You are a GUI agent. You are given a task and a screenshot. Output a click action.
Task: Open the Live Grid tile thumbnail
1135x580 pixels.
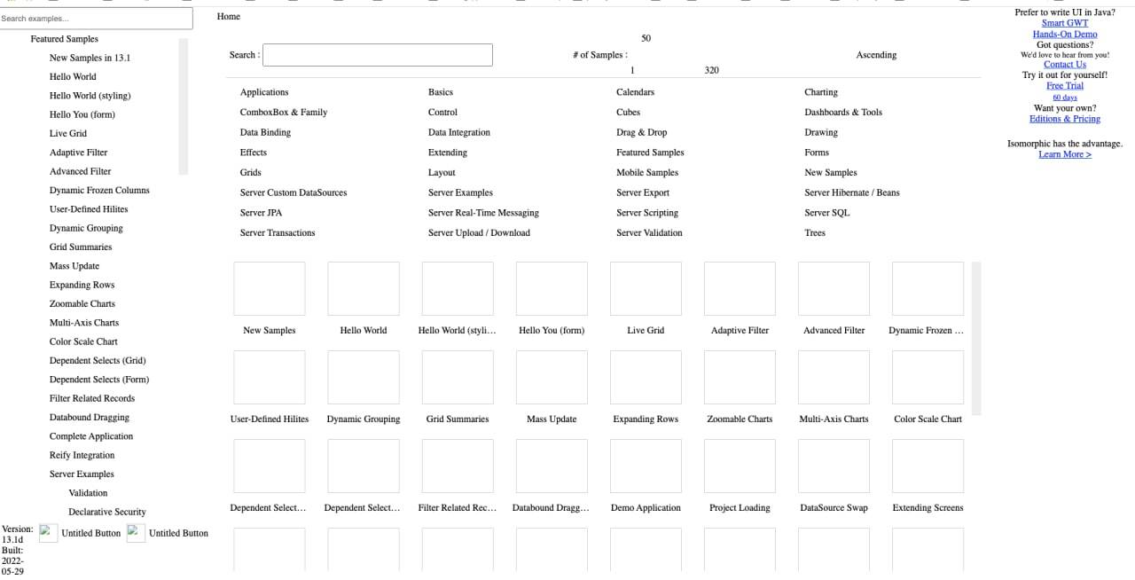646,289
